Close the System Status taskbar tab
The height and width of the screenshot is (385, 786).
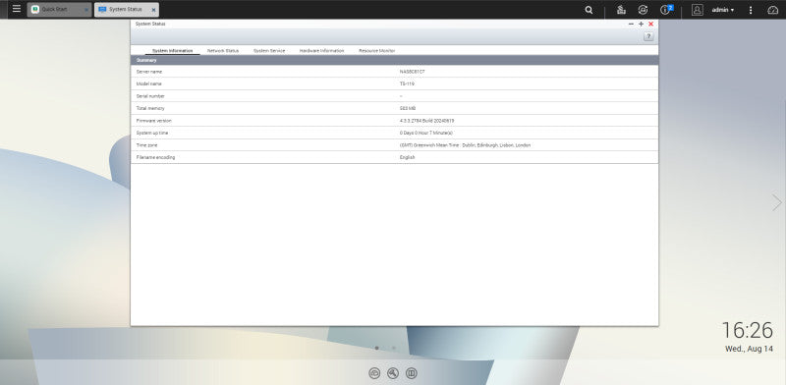click(153, 10)
